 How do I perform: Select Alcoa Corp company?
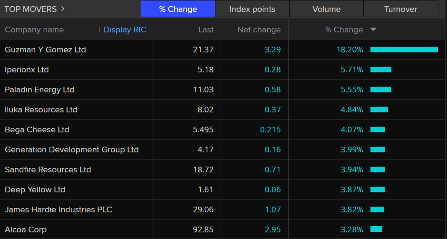pyautogui.click(x=26, y=229)
